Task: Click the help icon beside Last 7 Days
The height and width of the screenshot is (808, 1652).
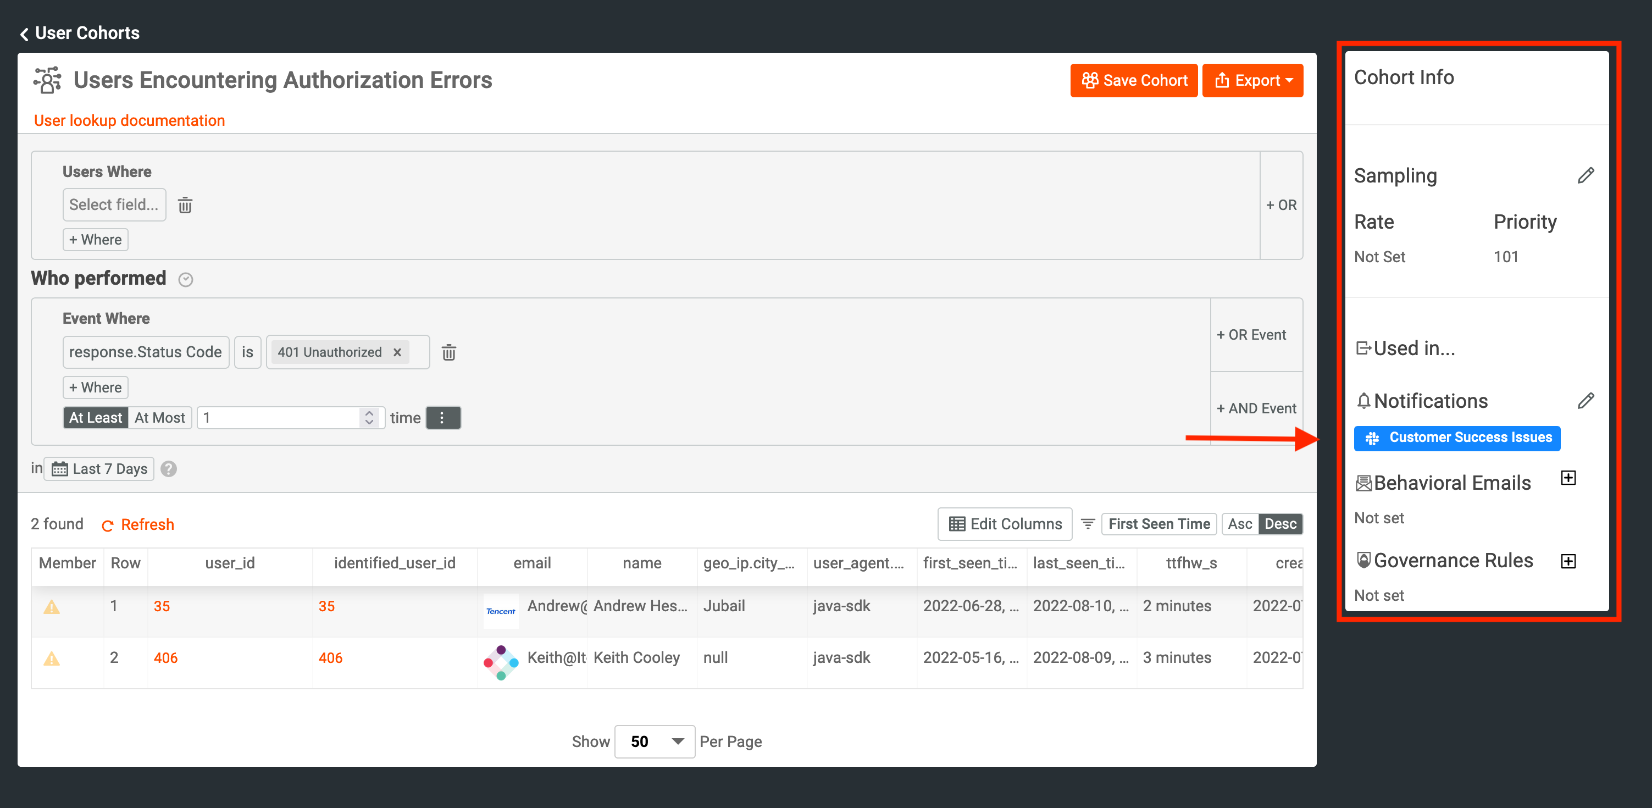Action: coord(169,469)
